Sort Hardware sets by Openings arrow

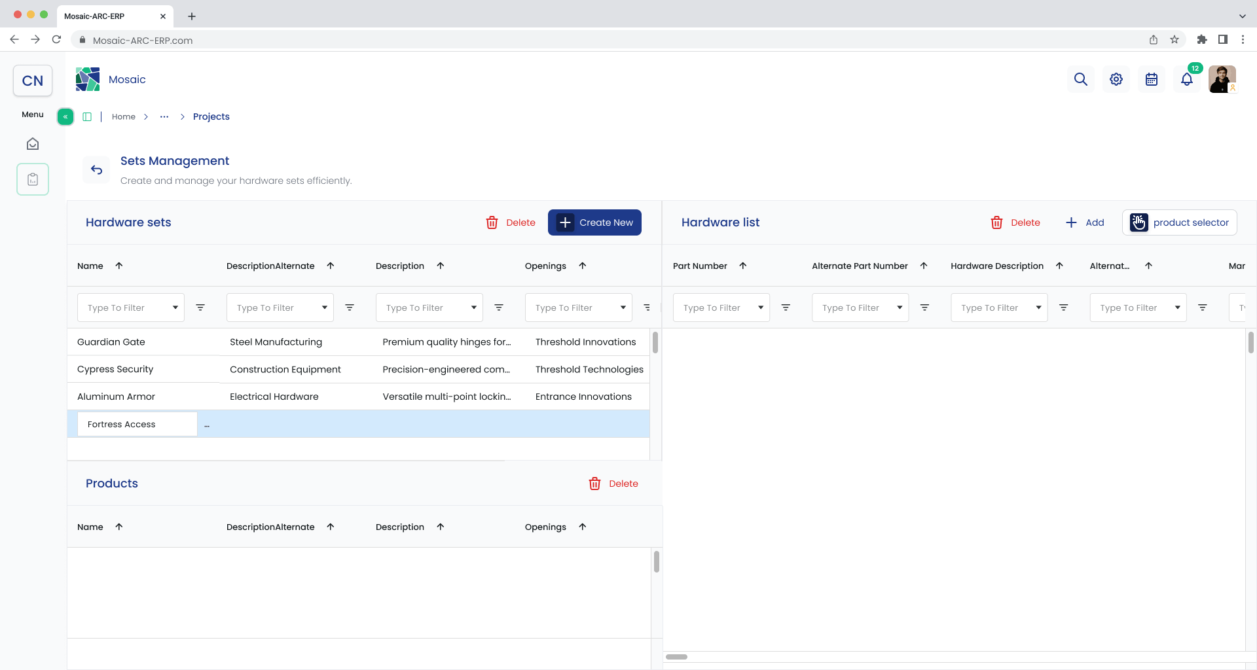[x=583, y=266]
